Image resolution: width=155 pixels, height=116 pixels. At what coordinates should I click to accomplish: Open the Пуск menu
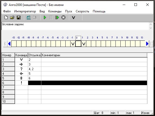pyautogui.click(x=69, y=11)
